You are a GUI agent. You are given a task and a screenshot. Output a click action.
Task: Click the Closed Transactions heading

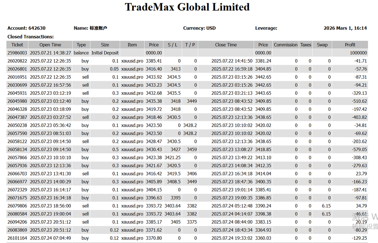31,37
